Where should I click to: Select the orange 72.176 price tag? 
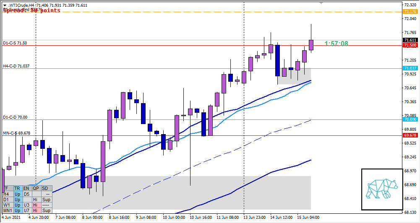(x=410, y=11)
